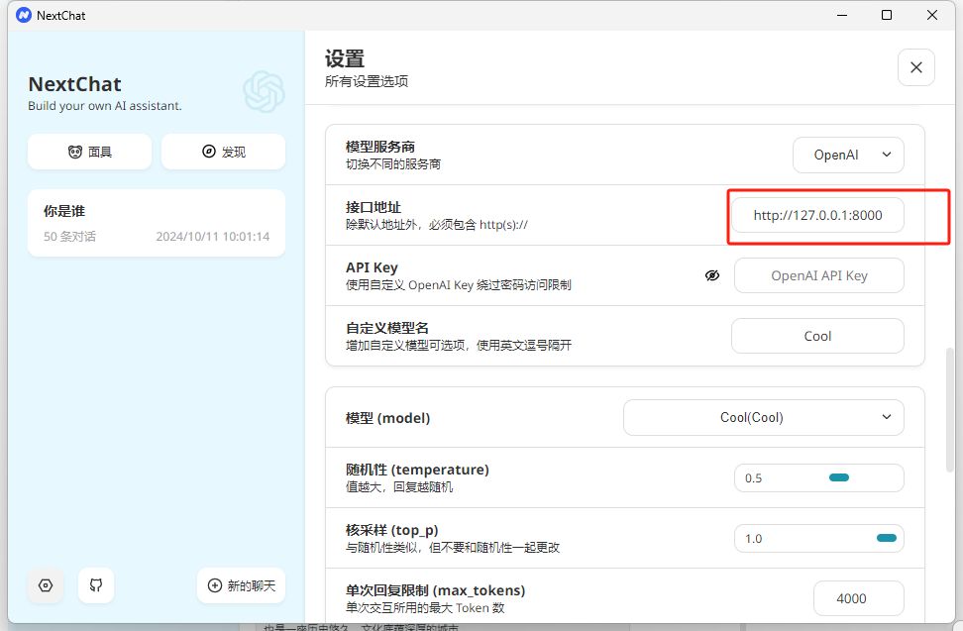Open settings via the gear icon in sidebar
The width and height of the screenshot is (963, 631).
point(46,585)
